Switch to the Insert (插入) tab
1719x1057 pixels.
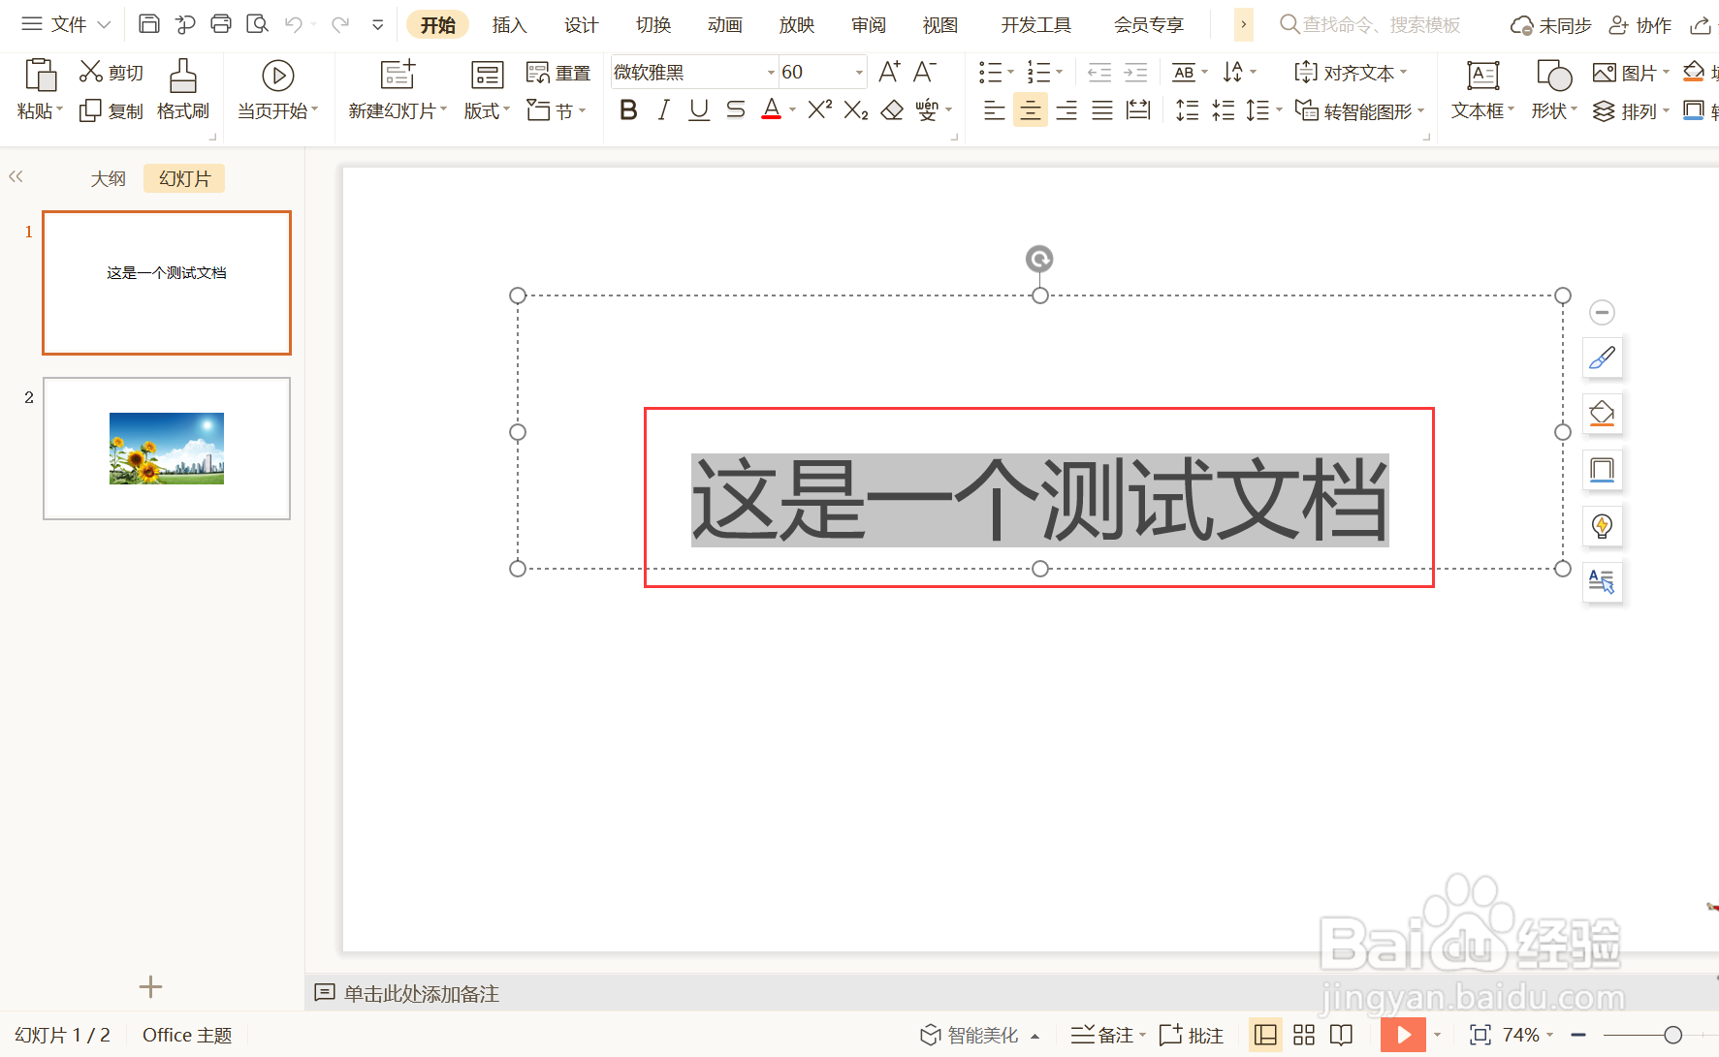[x=509, y=25]
